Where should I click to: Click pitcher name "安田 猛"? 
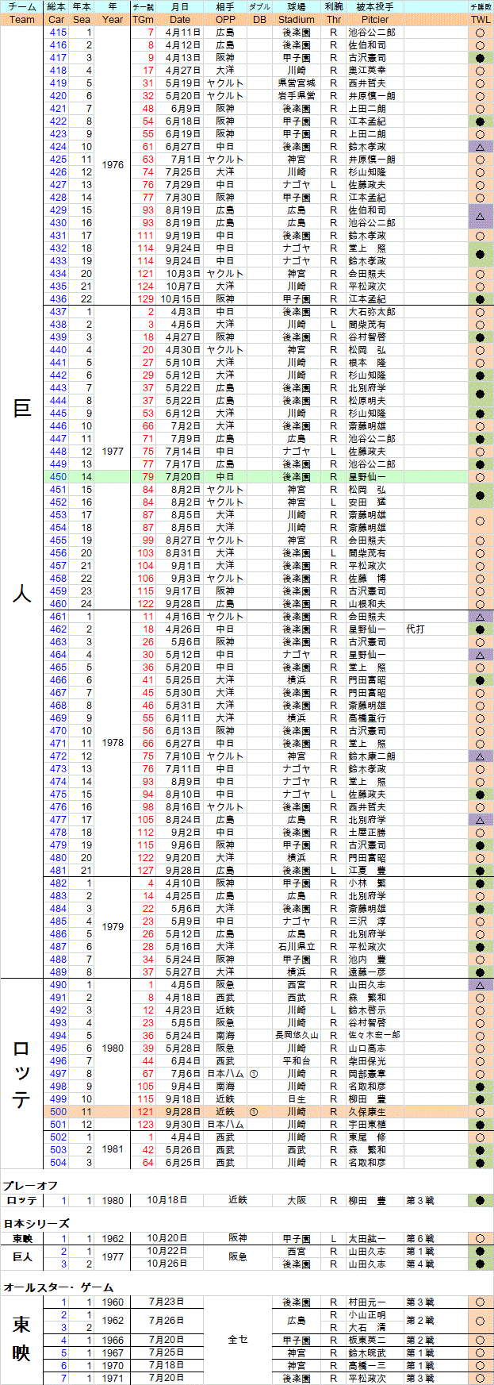point(367,502)
